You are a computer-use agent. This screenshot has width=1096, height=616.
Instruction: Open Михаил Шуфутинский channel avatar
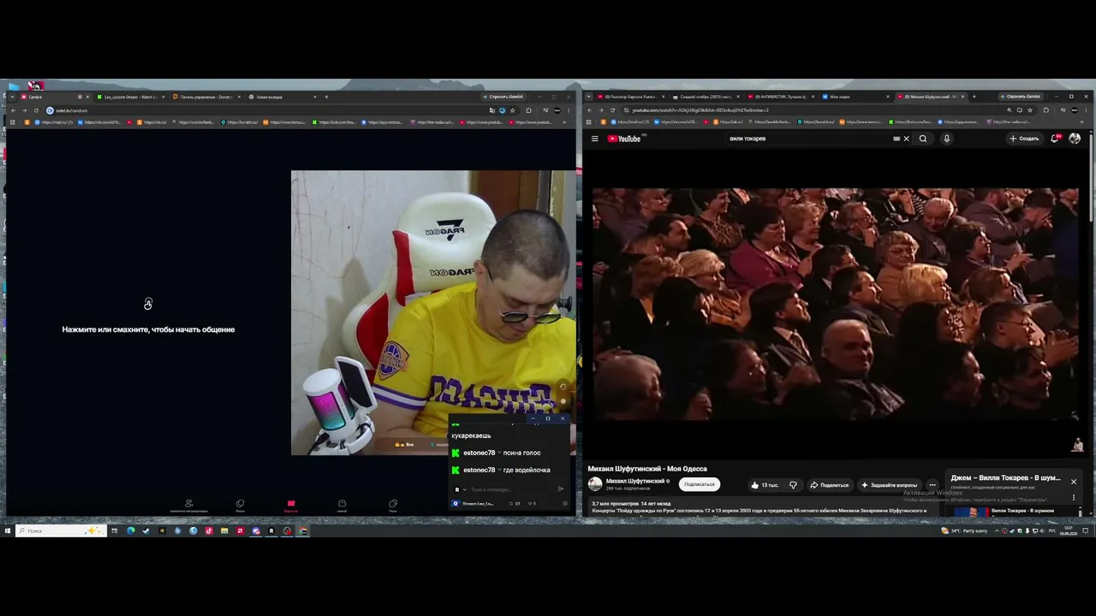595,484
